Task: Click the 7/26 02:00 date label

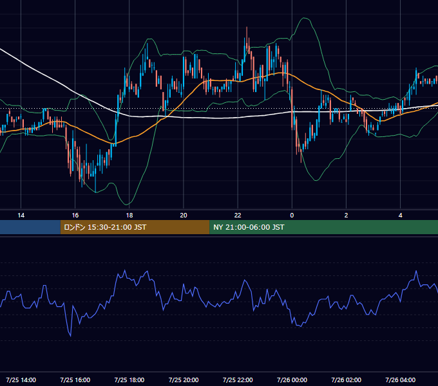Action: click(346, 380)
